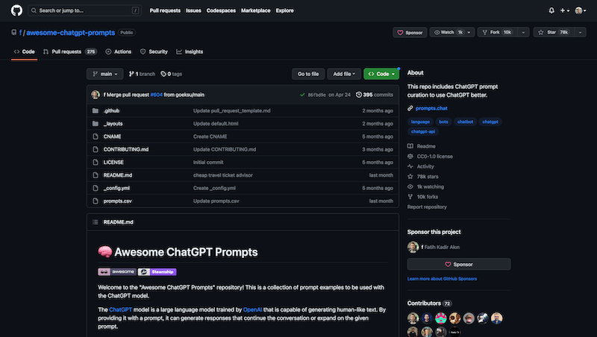Switch to the Pull requests repo tab

coord(69,51)
